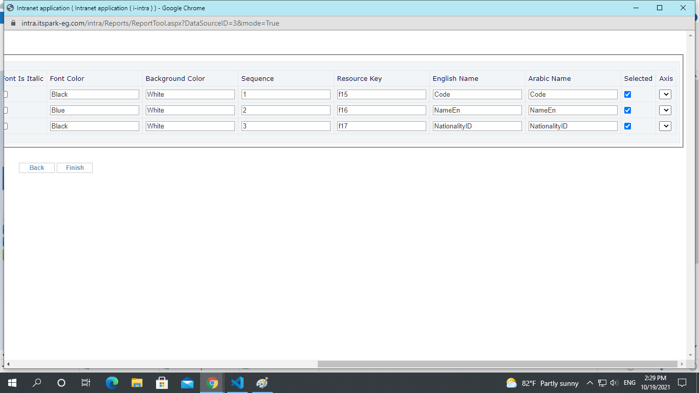
Task: Launch Microsoft Edge from taskbar
Action: pos(112,383)
